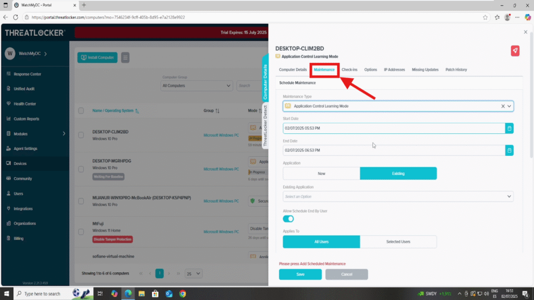Open Custom Reports in the sidebar
The image size is (534, 300).
[x=26, y=119]
